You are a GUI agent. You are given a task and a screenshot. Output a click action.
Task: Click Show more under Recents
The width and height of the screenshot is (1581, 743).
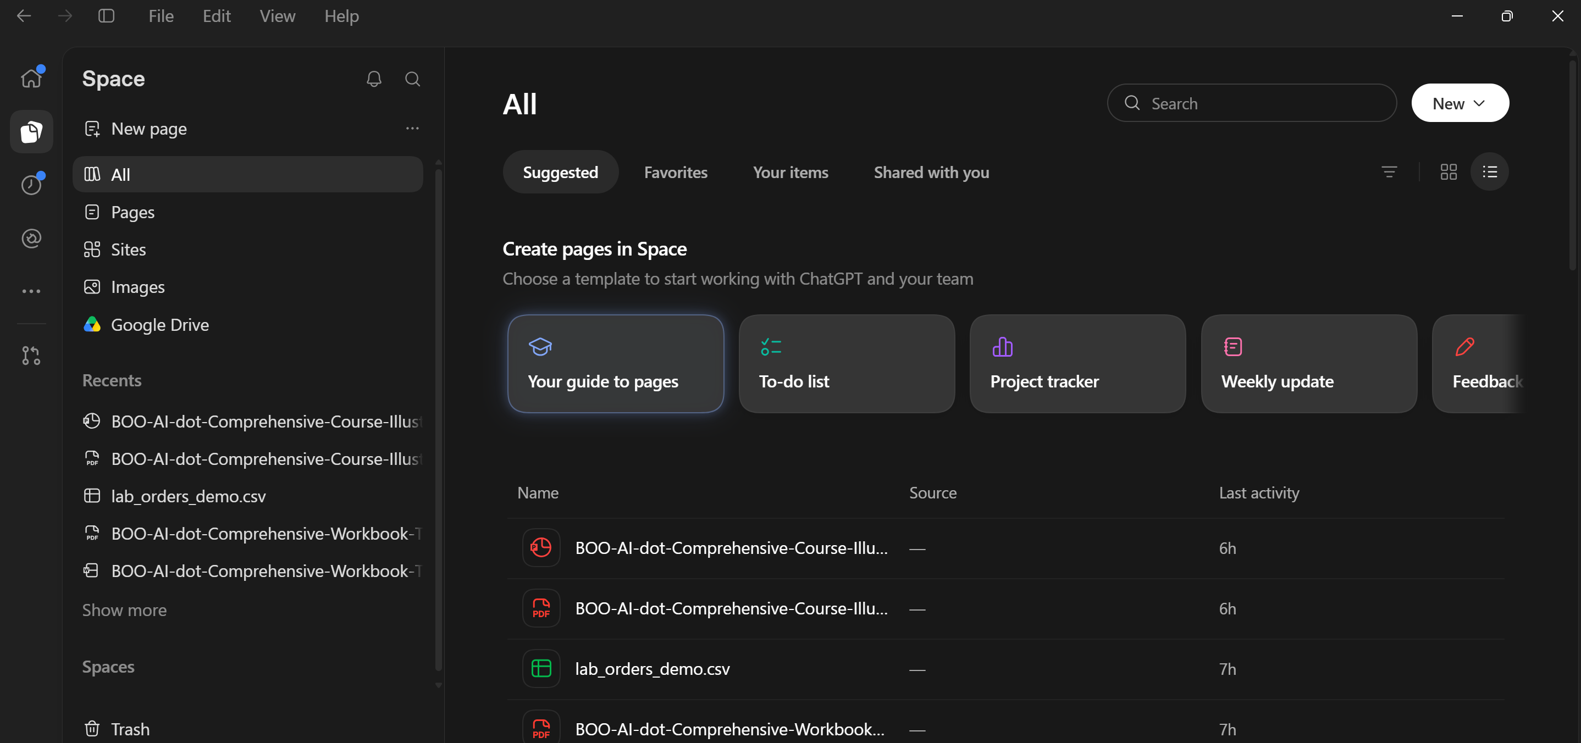[x=125, y=610]
